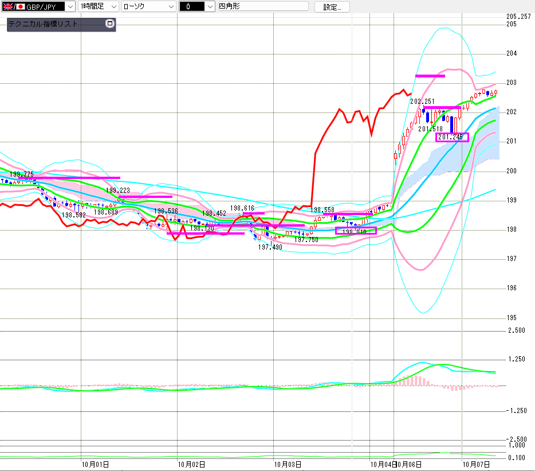The width and height of the screenshot is (535, 471).
Task: Click the 205.257 value on price axis
Action: [519, 17]
